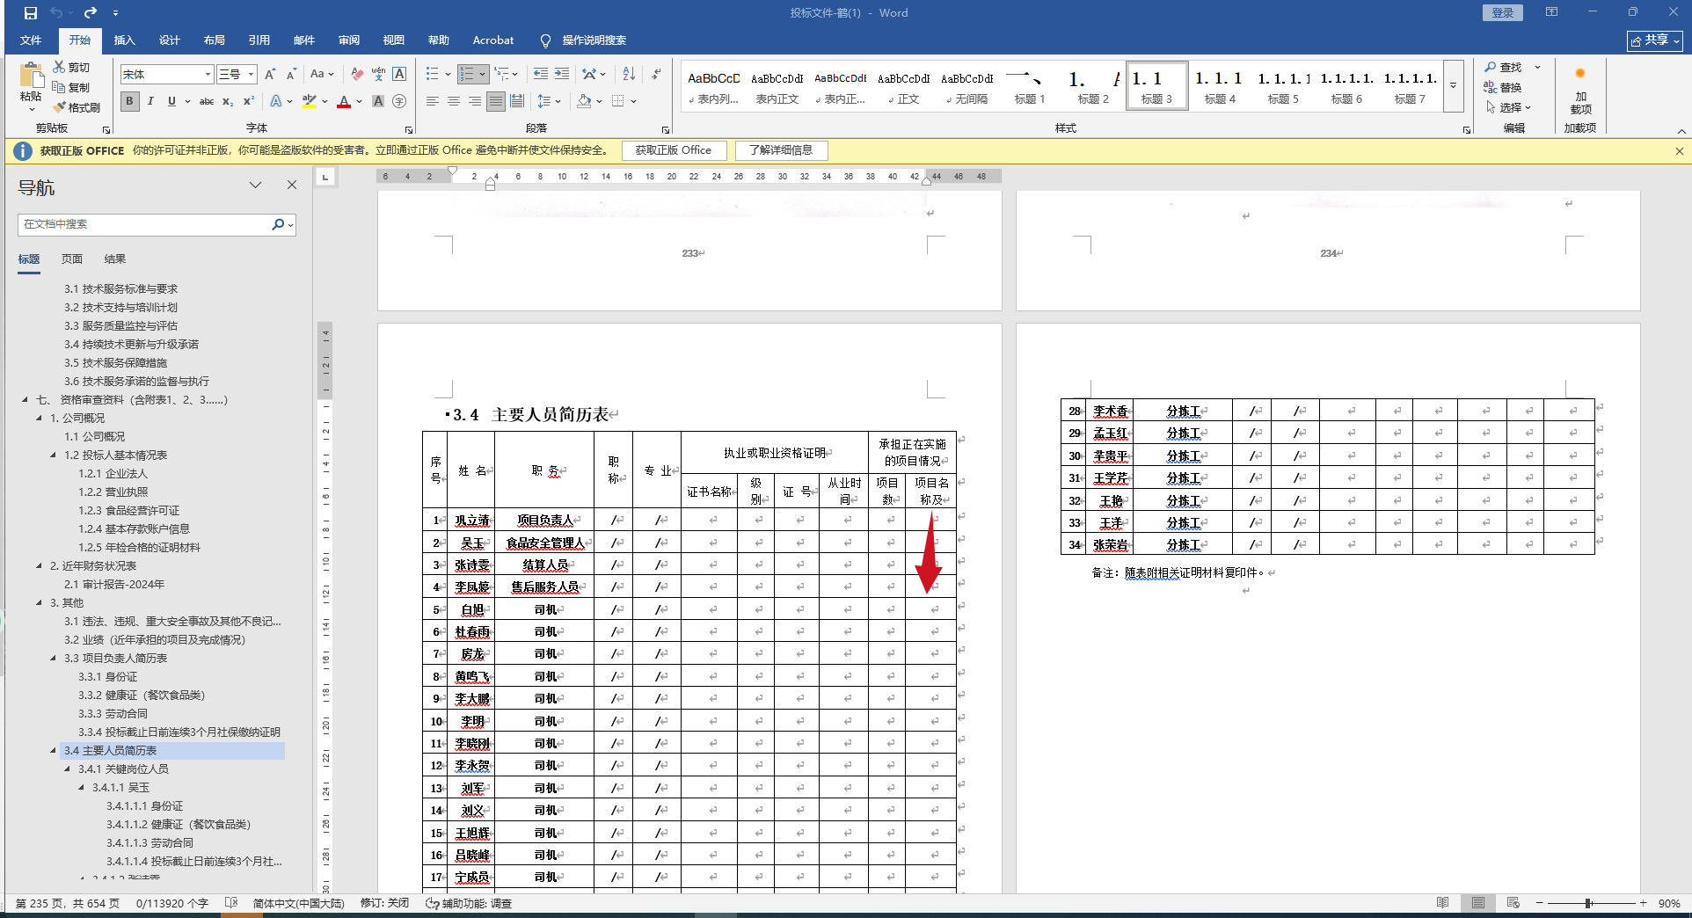Clear all formatting with the eraser icon
This screenshot has width=1692, height=918.
(x=356, y=74)
